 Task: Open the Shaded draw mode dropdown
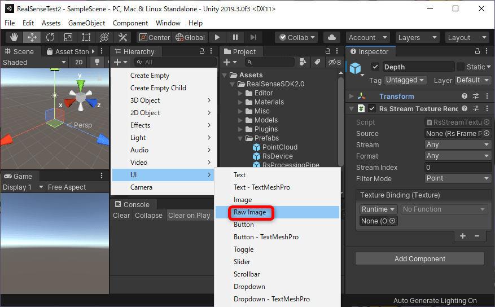pos(34,62)
